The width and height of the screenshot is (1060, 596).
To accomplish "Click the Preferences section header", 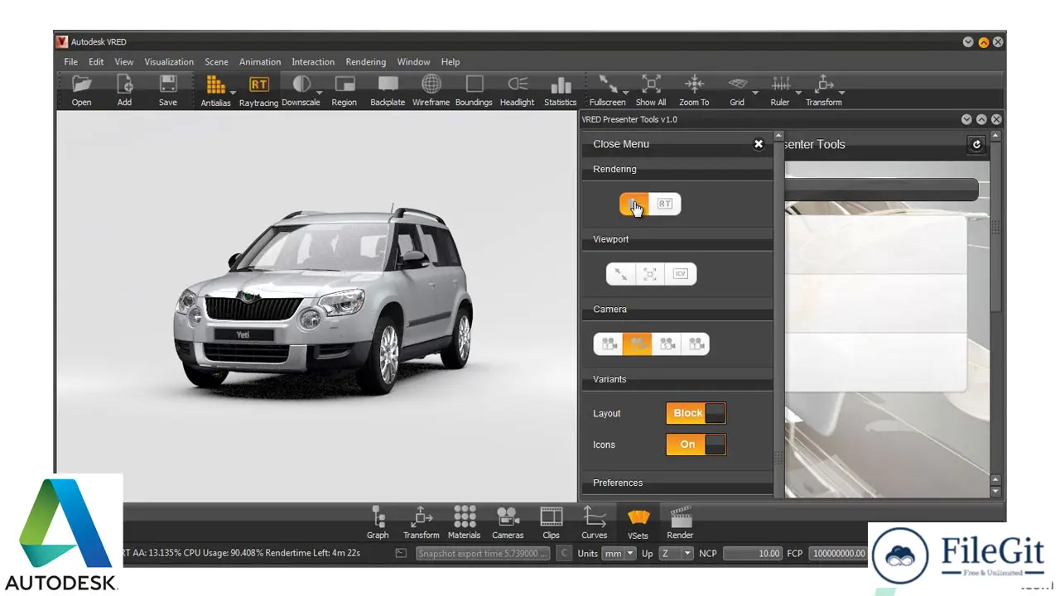I will (x=677, y=483).
